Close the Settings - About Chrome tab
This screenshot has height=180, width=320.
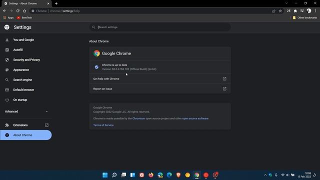tap(48, 3)
